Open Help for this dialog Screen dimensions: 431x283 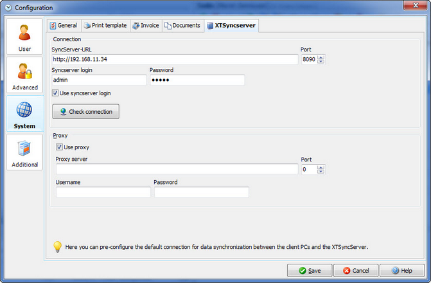coord(402,271)
